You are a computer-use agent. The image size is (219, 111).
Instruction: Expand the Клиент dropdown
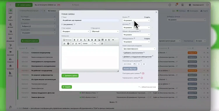[136, 20]
